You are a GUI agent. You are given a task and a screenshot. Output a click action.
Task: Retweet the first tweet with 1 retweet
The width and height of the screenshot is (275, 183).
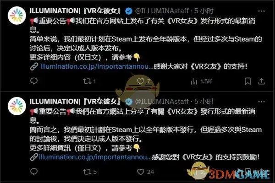(89, 81)
